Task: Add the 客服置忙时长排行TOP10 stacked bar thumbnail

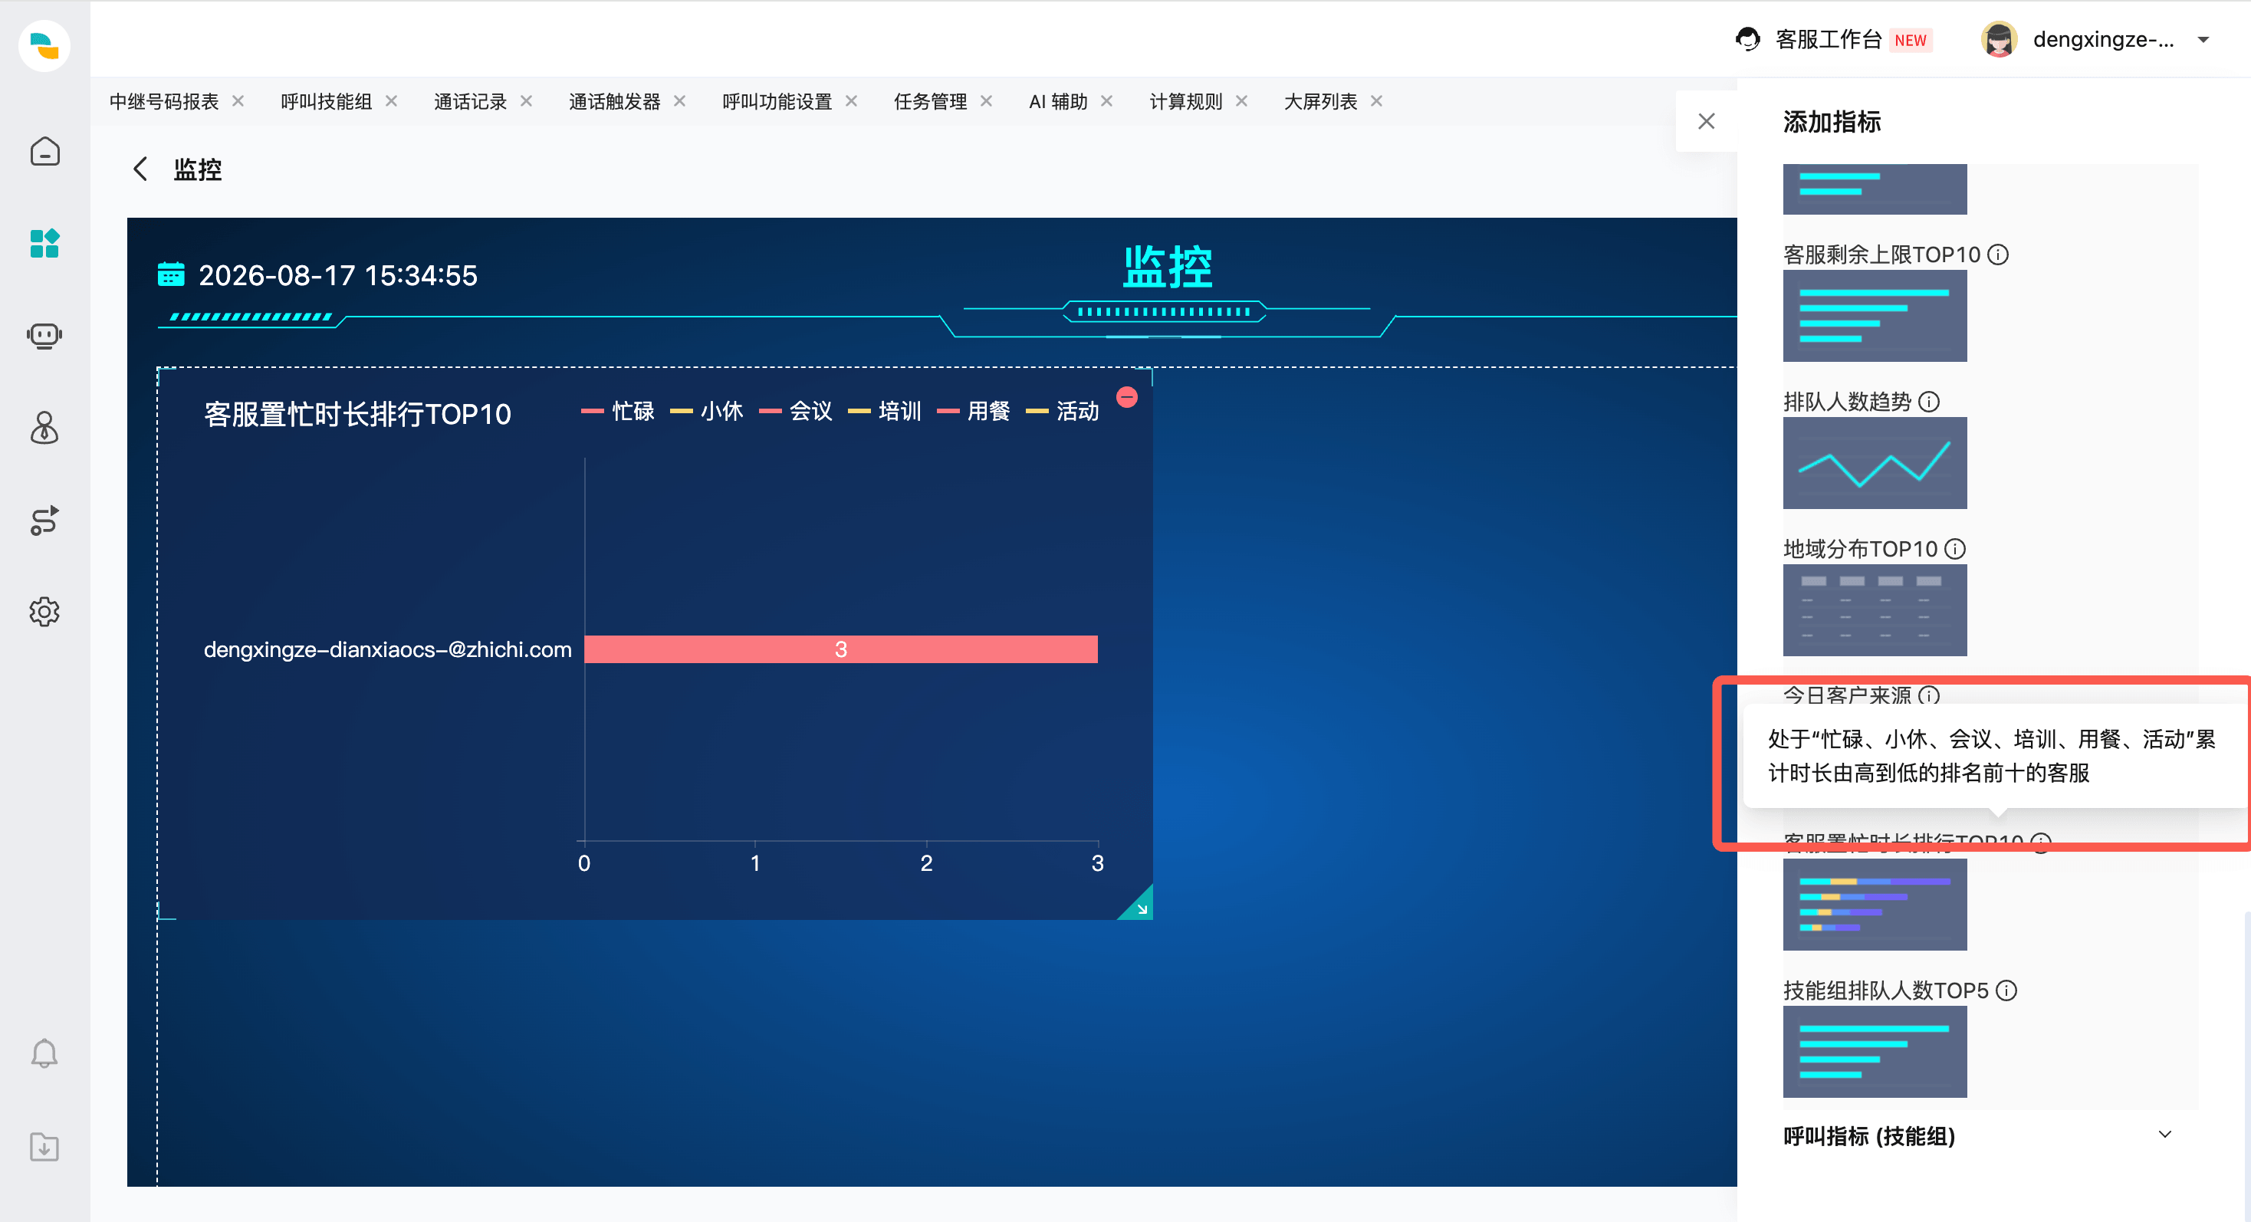Action: point(1875,904)
